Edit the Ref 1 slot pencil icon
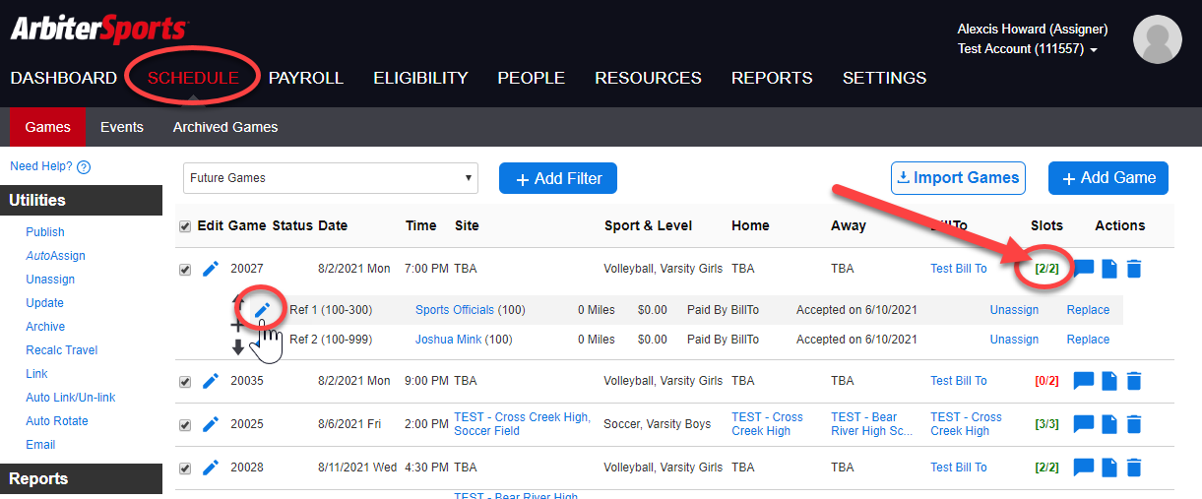1202x499 pixels. (262, 310)
